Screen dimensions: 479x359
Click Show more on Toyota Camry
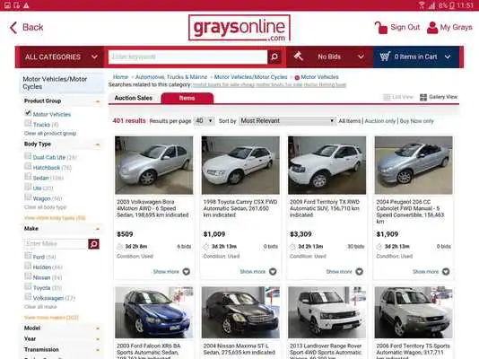tap(252, 272)
